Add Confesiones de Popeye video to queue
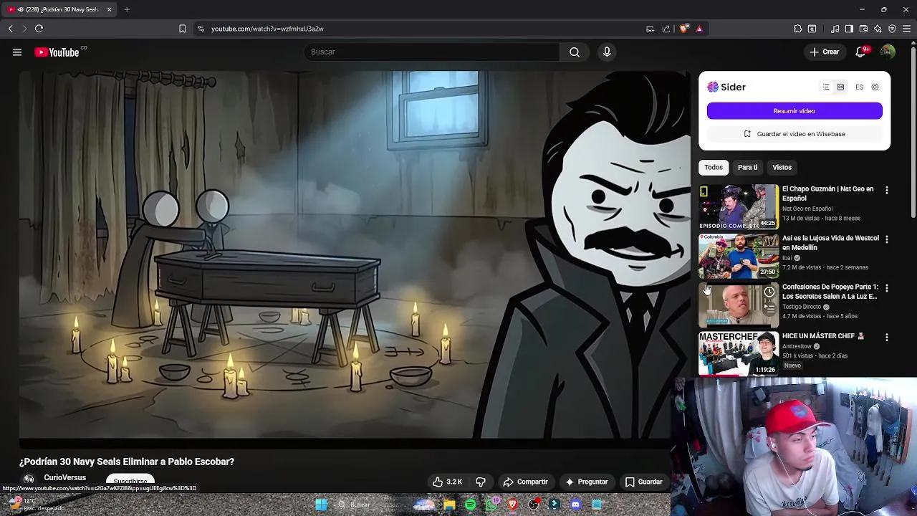 point(769,309)
